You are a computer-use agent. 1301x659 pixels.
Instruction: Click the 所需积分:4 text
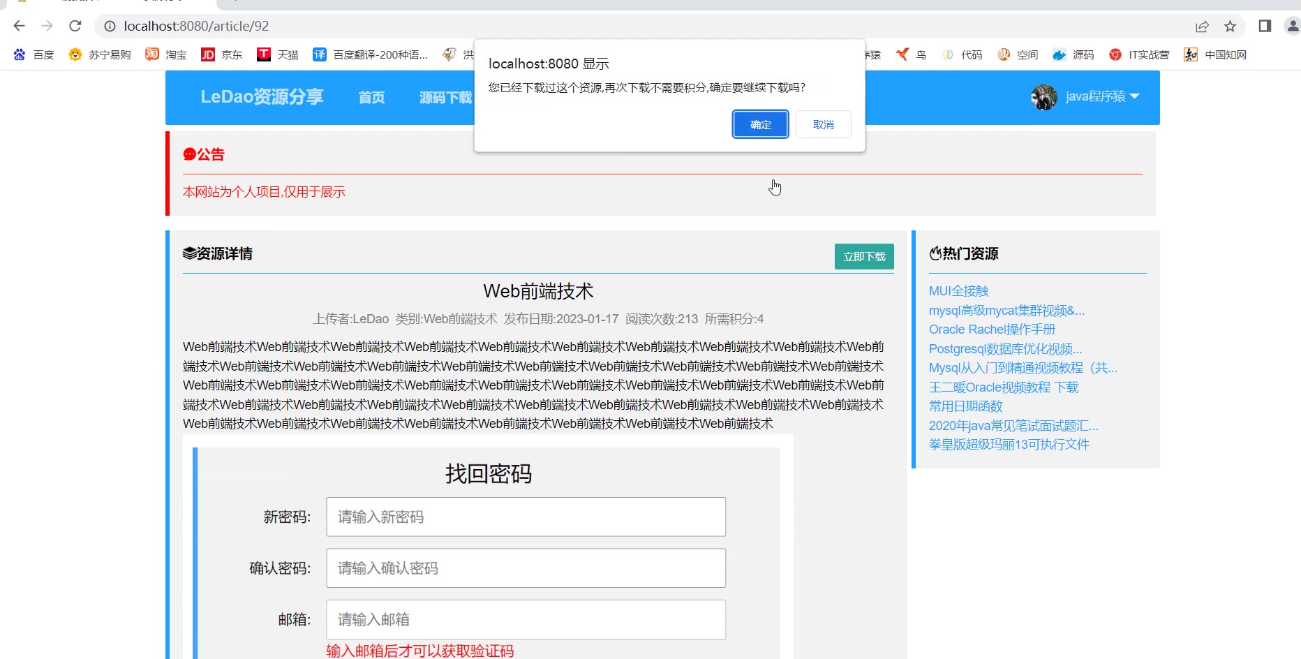[x=734, y=319]
